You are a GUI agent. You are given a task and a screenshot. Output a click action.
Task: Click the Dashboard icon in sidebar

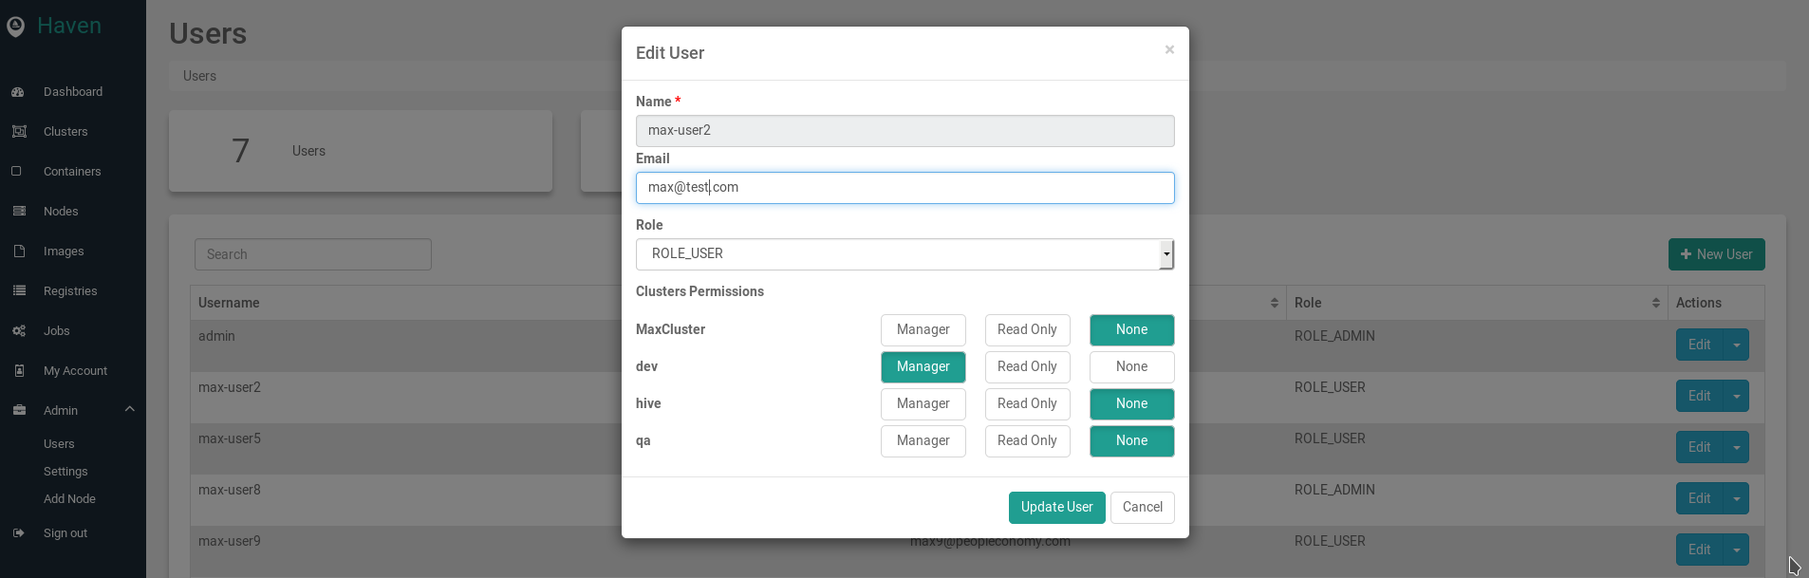(18, 92)
